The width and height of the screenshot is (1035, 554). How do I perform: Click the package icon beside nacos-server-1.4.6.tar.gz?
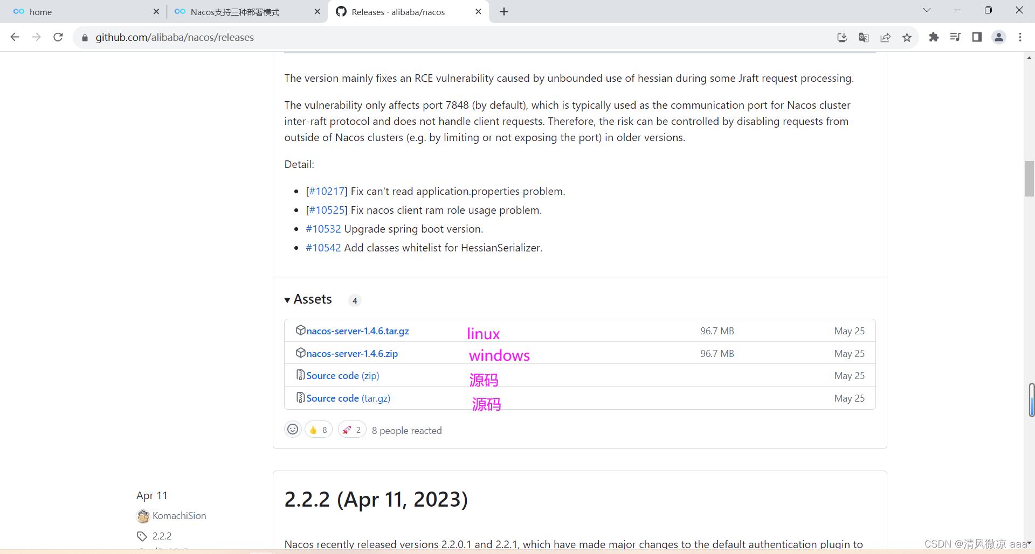tap(301, 330)
